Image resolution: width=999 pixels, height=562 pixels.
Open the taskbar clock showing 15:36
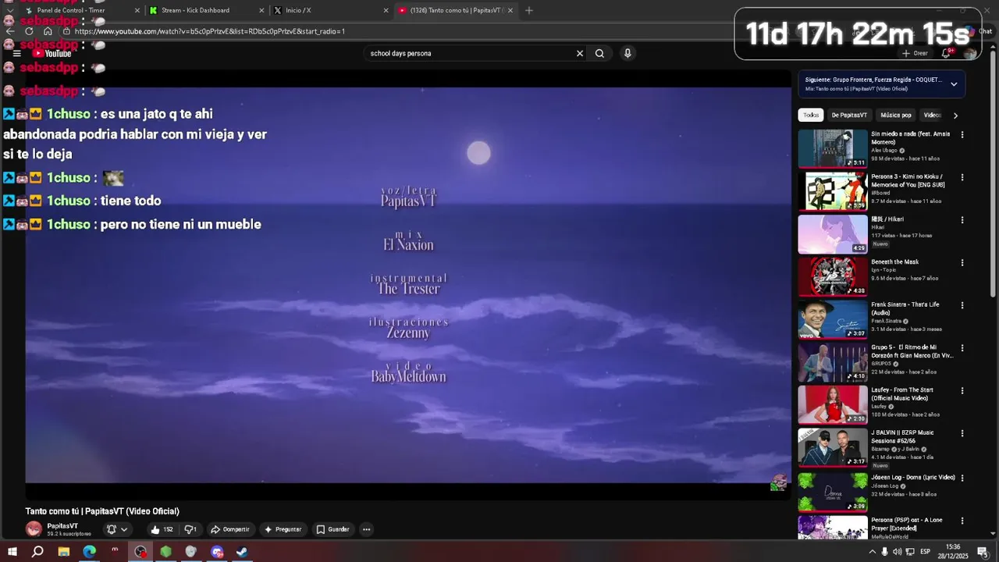[954, 552]
